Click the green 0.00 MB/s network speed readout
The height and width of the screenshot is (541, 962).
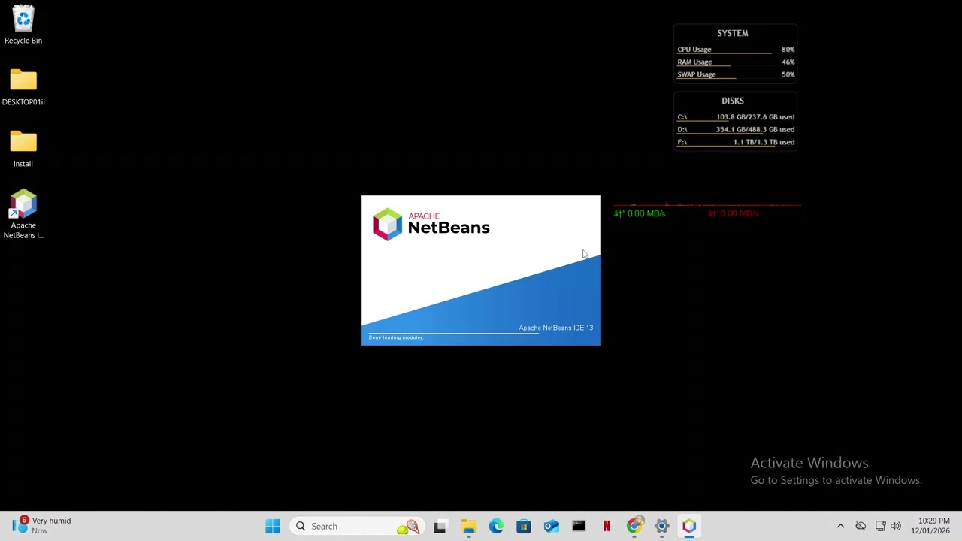pos(640,213)
